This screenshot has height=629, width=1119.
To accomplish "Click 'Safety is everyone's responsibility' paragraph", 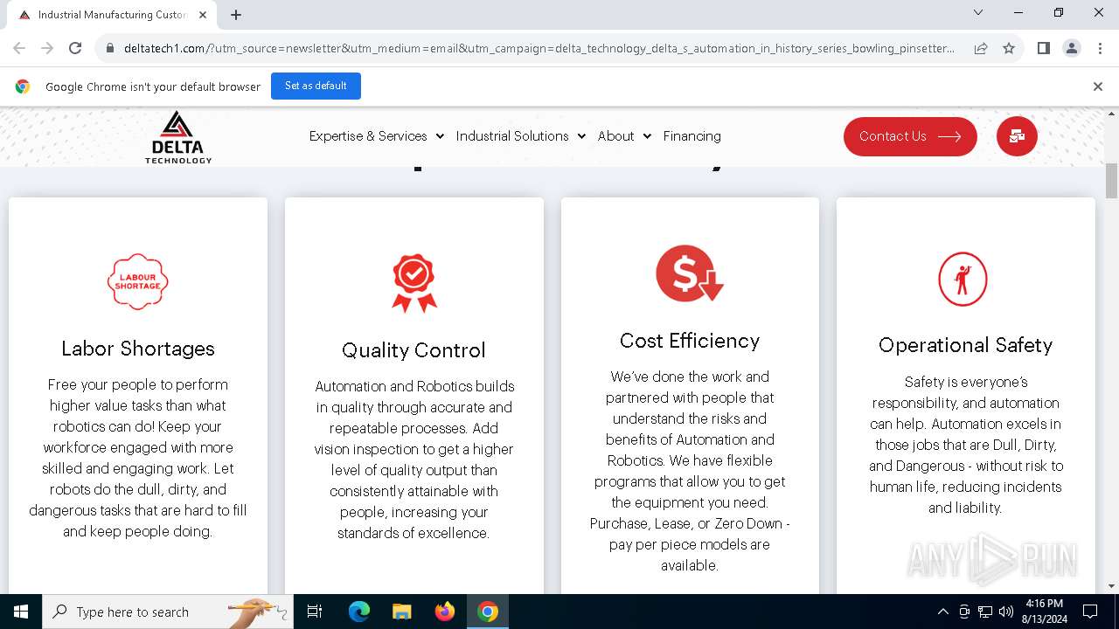I will (965, 445).
